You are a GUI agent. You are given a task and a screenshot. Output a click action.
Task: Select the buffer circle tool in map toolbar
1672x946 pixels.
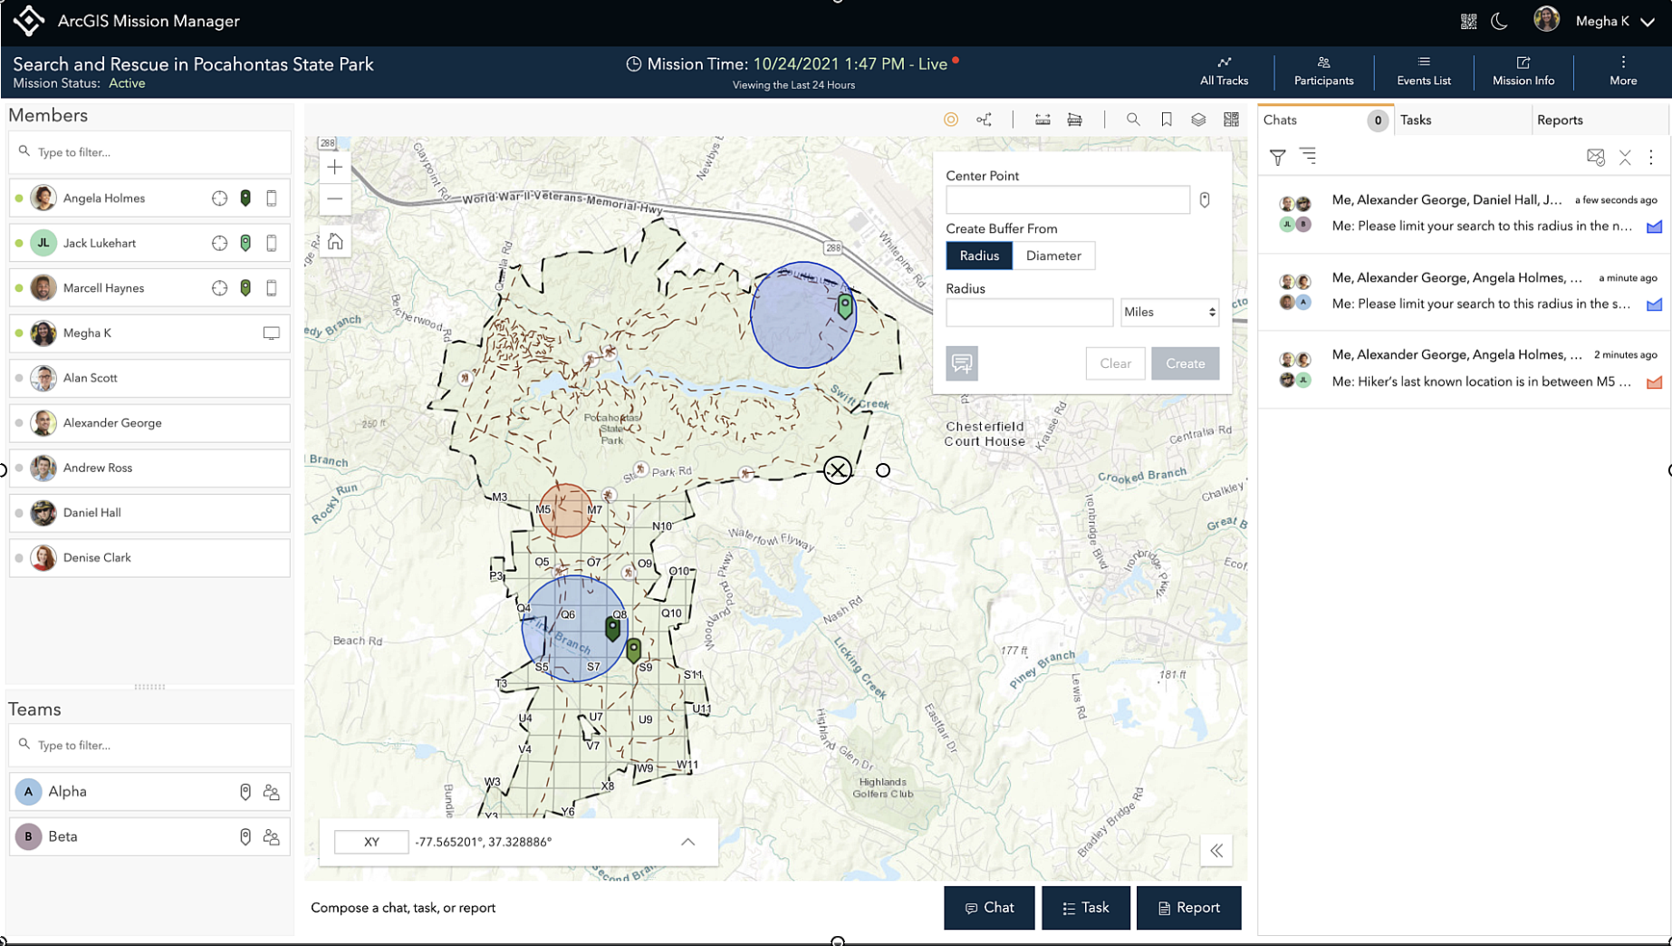click(950, 120)
